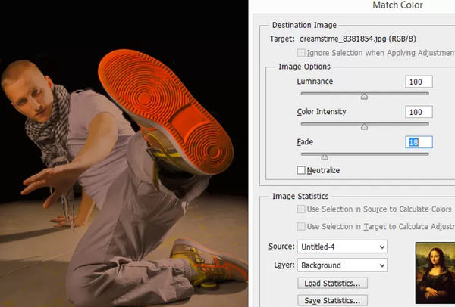This screenshot has height=307, width=455.
Task: Click the Image Statistics group heading
Action: coord(300,196)
